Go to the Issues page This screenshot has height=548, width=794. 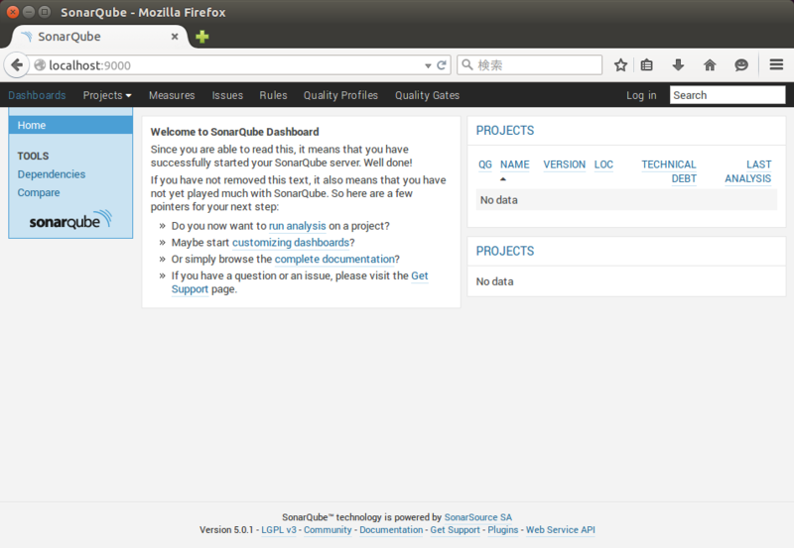point(227,95)
